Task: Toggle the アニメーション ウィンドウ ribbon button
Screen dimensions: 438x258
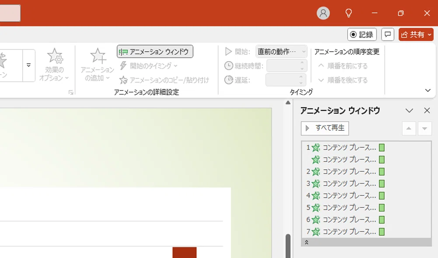Action: [x=155, y=52]
